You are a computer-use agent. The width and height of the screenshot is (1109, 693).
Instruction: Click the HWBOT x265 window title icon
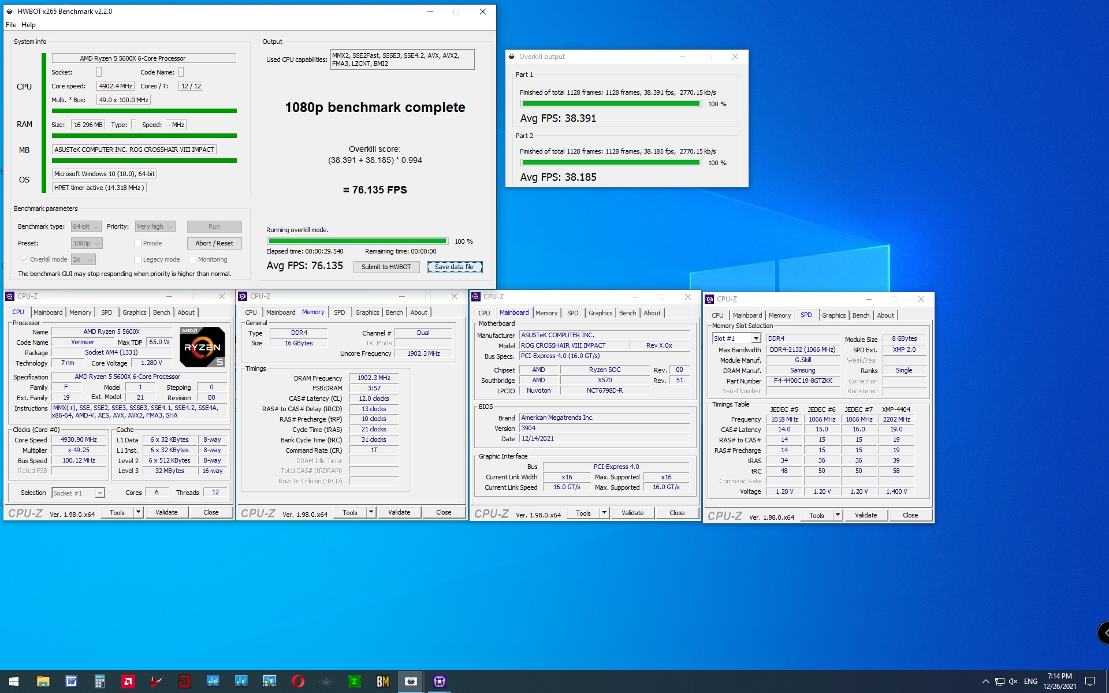[10, 12]
